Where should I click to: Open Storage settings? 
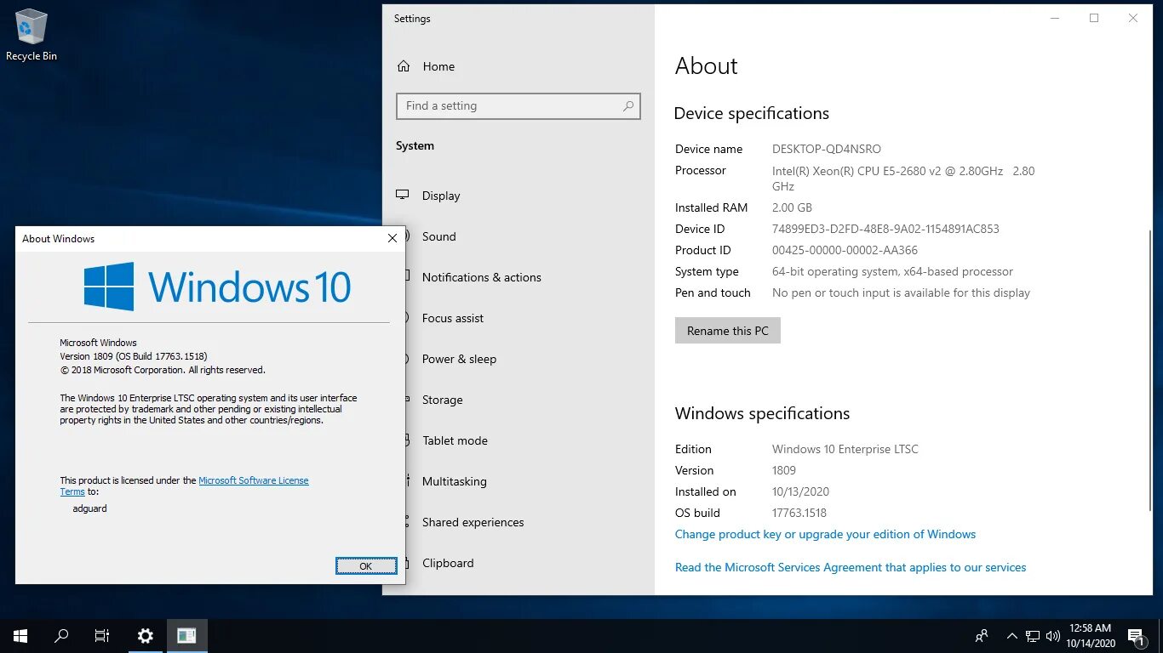click(x=443, y=400)
